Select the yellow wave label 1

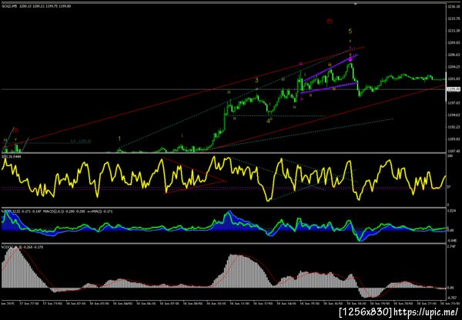[x=119, y=138]
